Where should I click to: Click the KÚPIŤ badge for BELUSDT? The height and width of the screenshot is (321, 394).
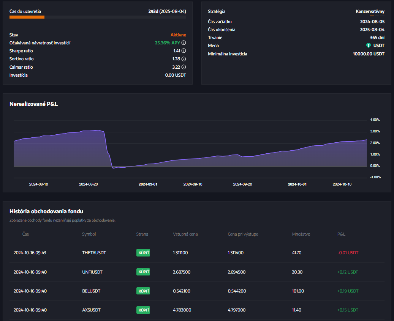click(143, 291)
